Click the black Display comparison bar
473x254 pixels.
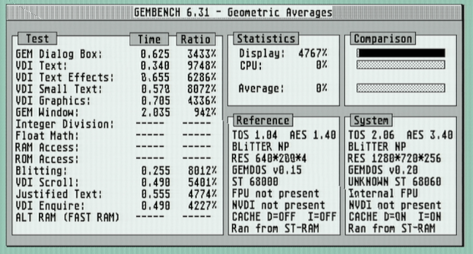click(x=401, y=53)
